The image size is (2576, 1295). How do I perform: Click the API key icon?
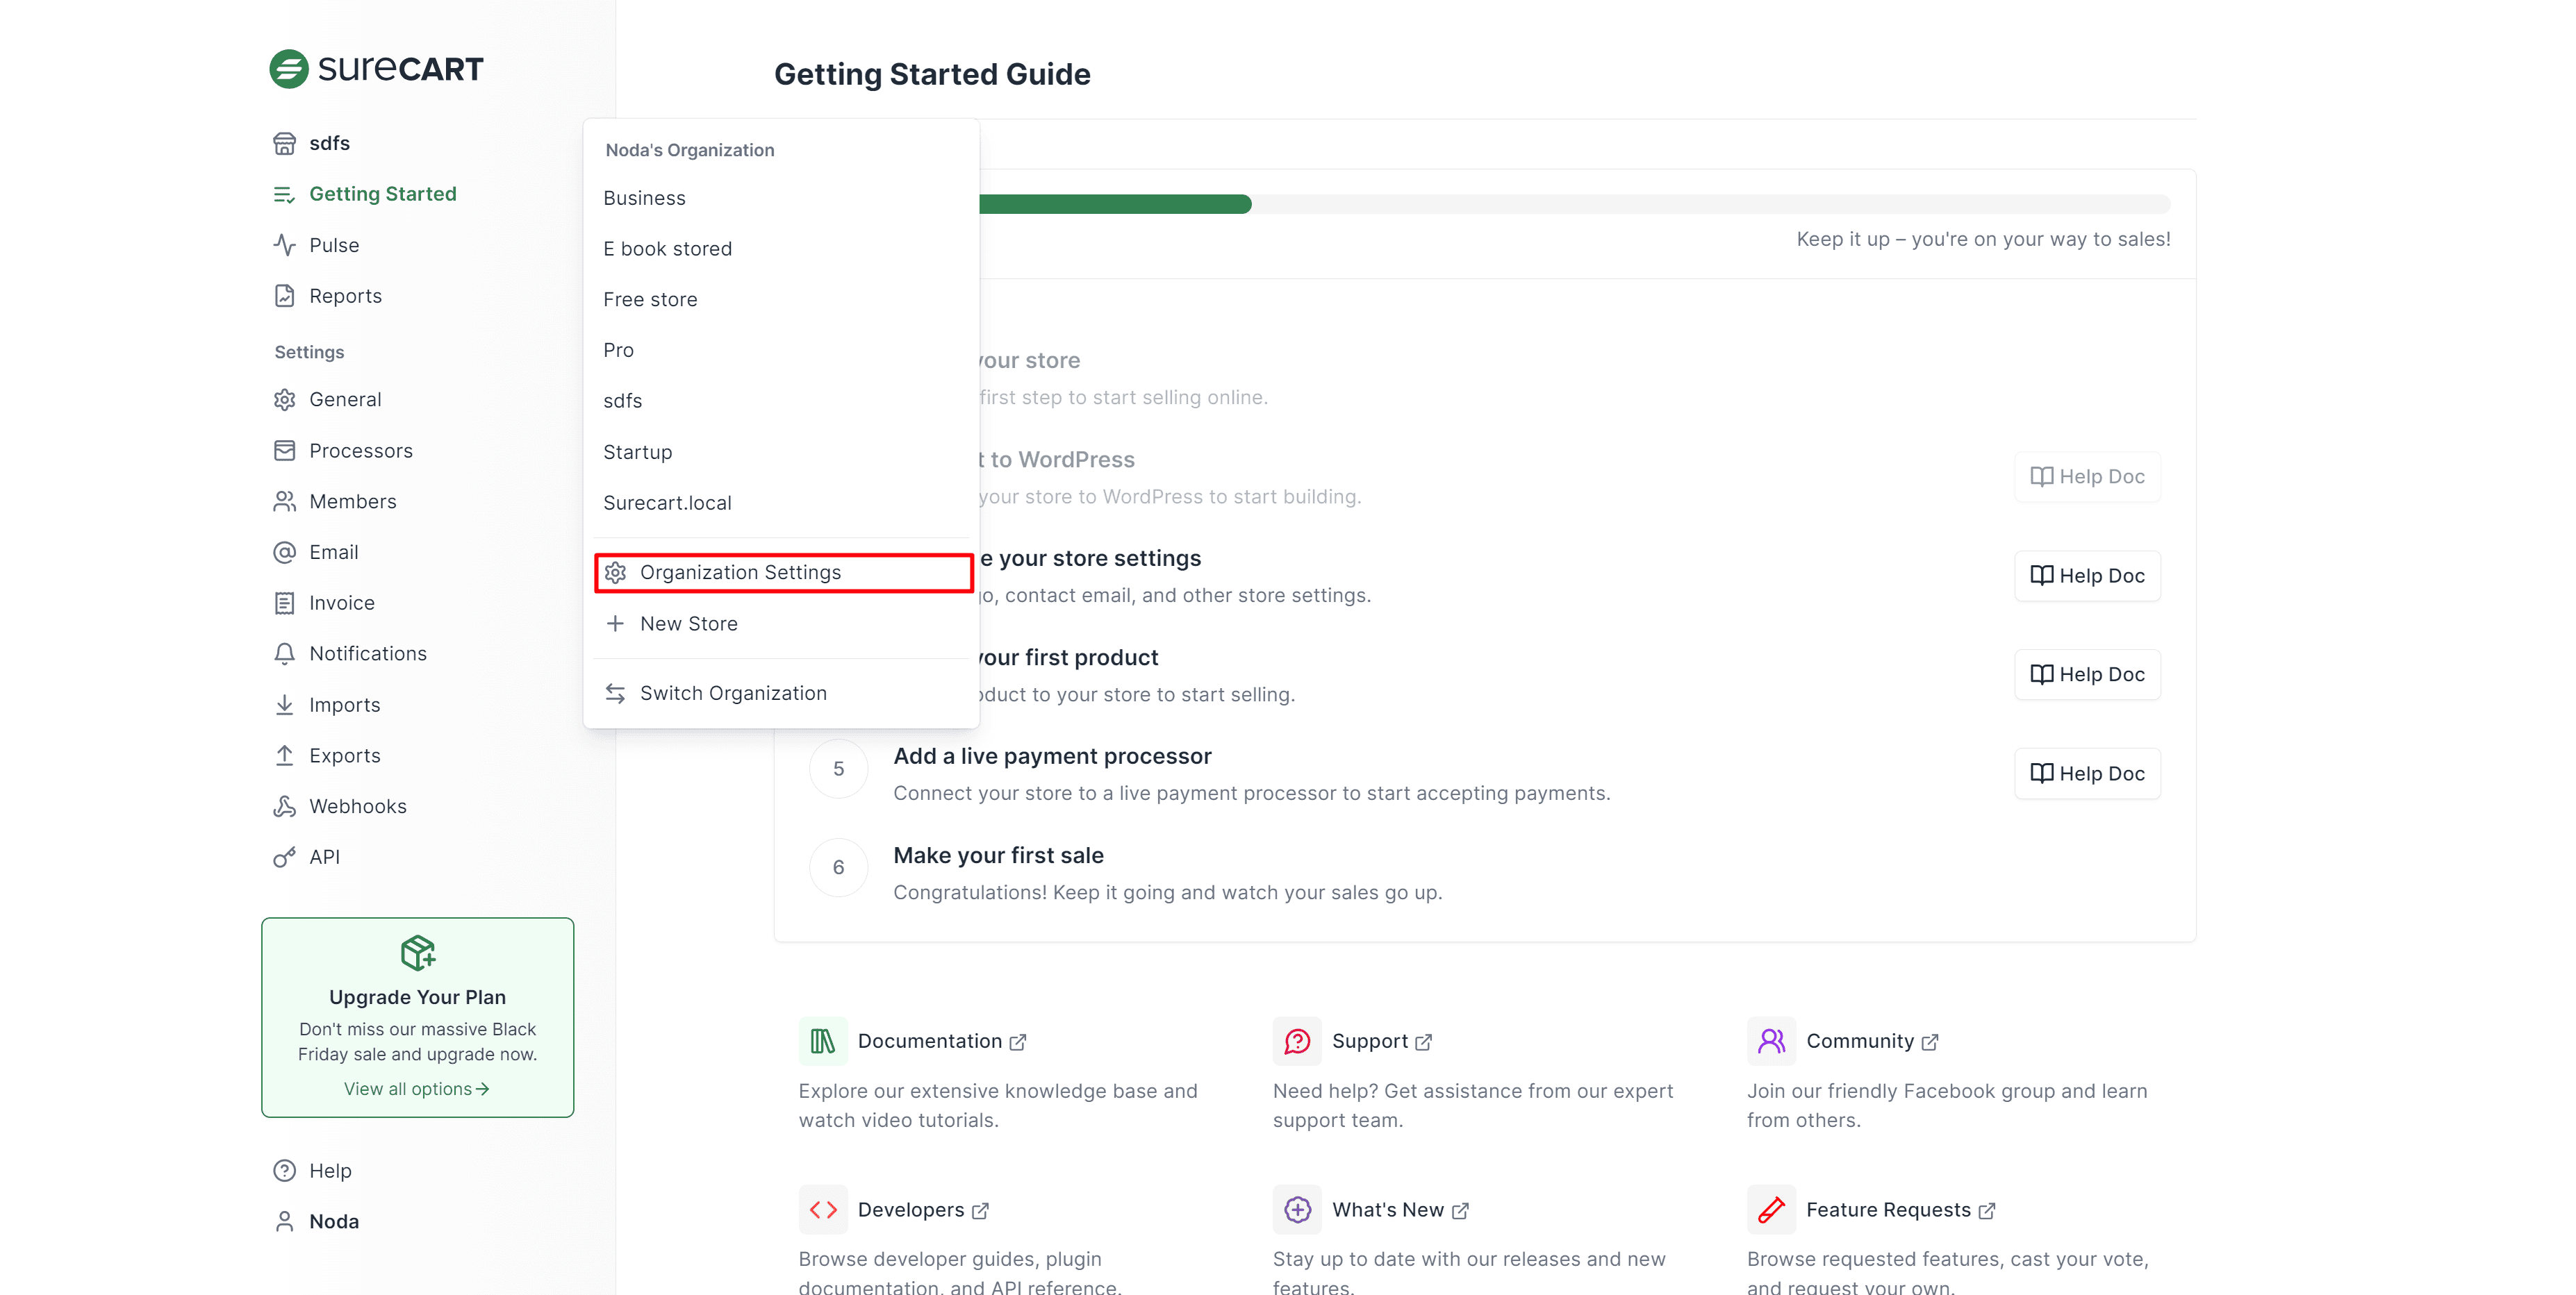(285, 858)
